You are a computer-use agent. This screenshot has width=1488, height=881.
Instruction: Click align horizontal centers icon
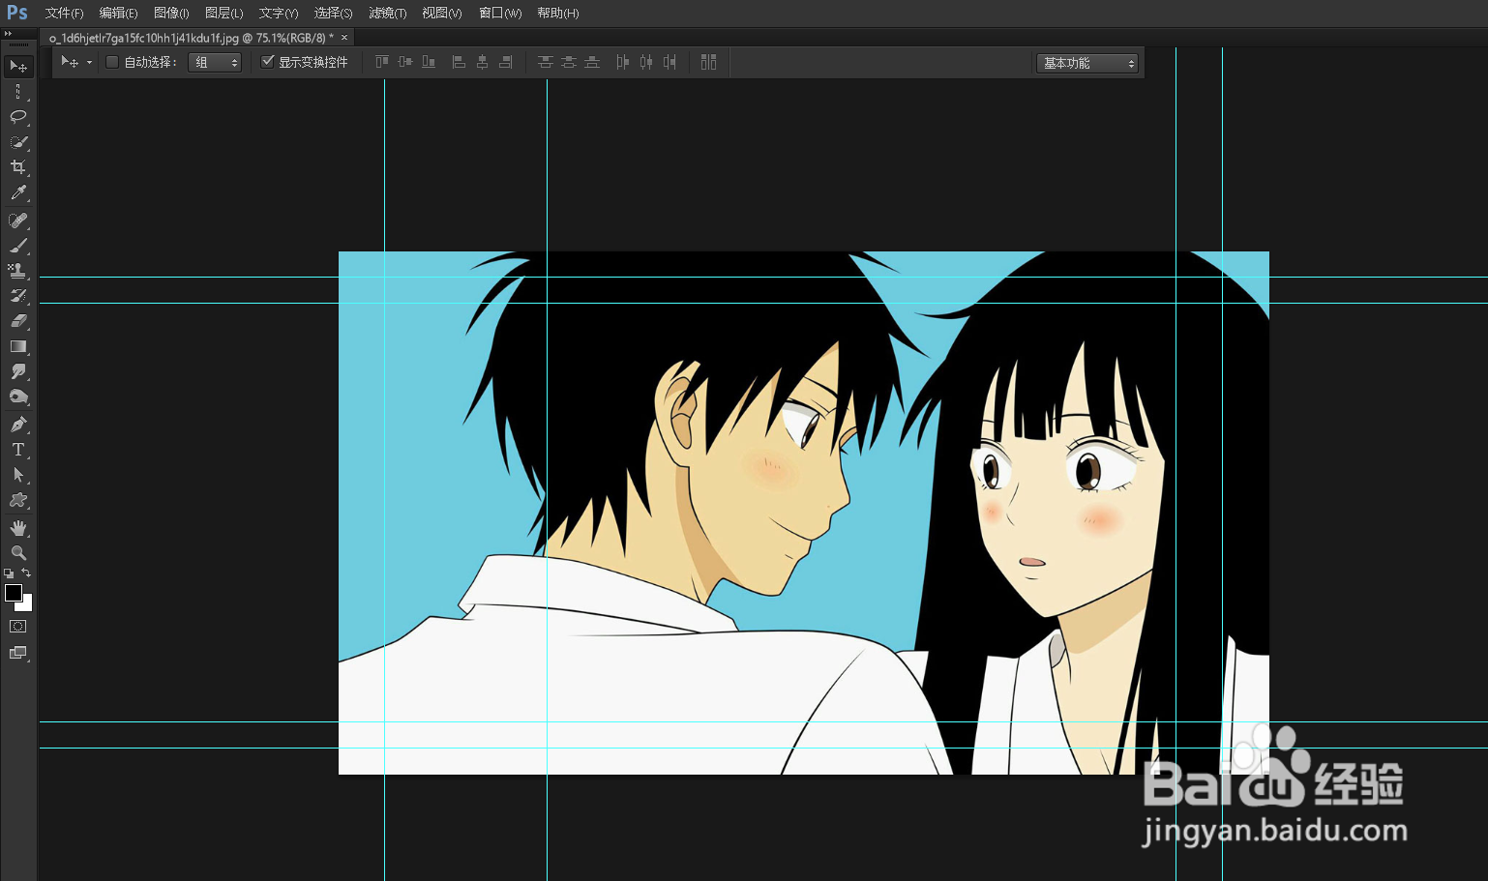click(x=482, y=62)
